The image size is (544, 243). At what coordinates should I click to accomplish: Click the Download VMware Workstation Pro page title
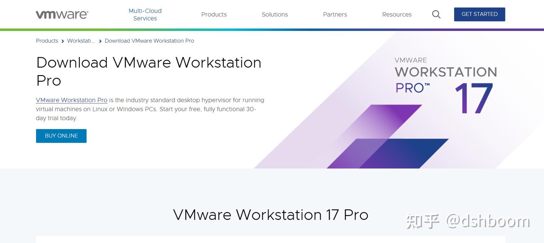(x=148, y=71)
